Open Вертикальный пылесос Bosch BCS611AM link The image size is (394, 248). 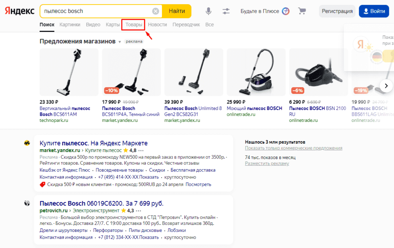[x=65, y=111]
